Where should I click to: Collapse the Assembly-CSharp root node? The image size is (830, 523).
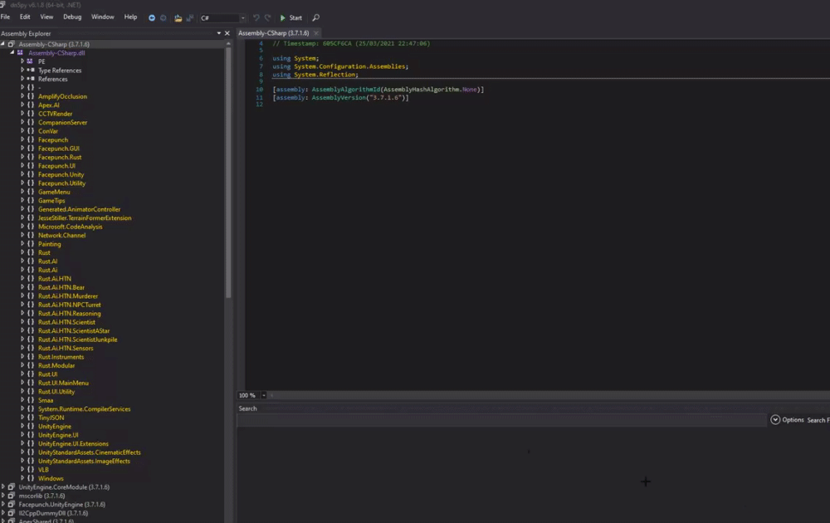(3, 44)
